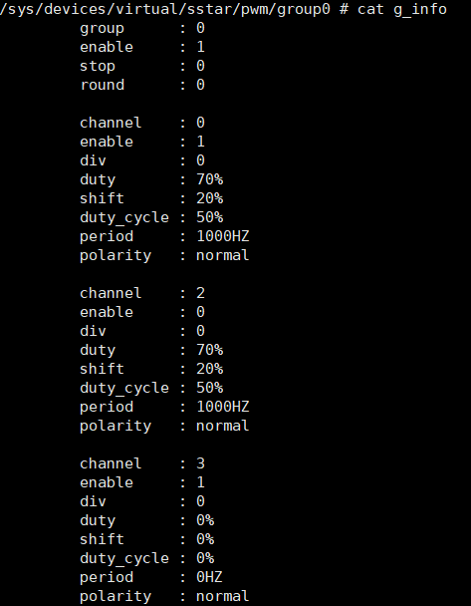Screen dimensions: 471x606
Task: Click channel 3 polarity normal text
Action: pyautogui.click(x=223, y=596)
